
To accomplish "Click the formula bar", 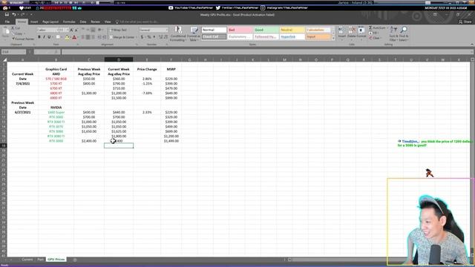I will 266,52.
